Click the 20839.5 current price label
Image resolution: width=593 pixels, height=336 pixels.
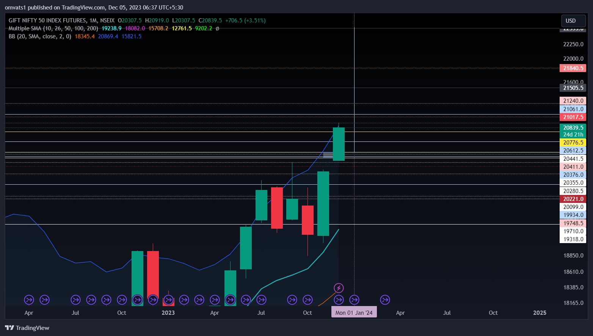(573, 128)
